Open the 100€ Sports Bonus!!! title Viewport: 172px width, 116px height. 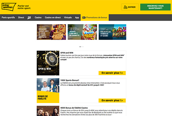[x=70, y=80]
